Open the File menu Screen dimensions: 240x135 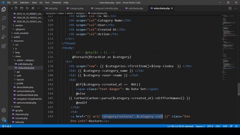pyautogui.click(x=9, y=3)
